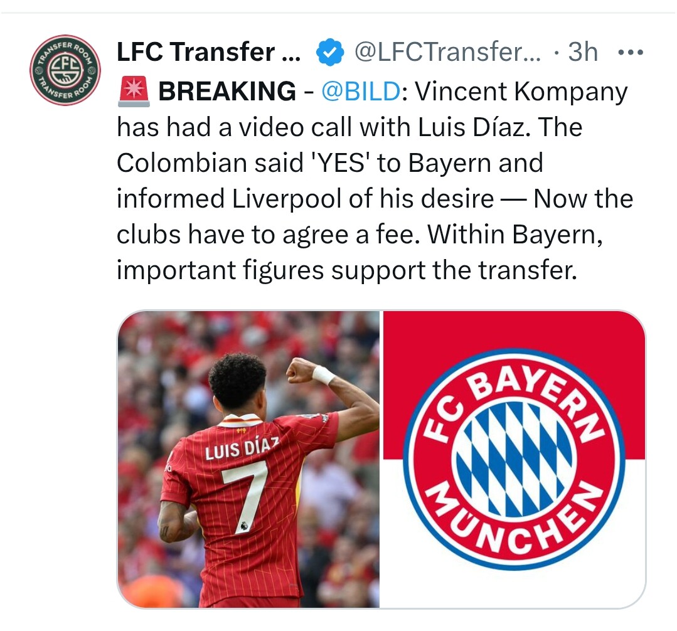
Task: Click the 'MÜNCHEN' lettering on the crest
Action: [x=514, y=524]
